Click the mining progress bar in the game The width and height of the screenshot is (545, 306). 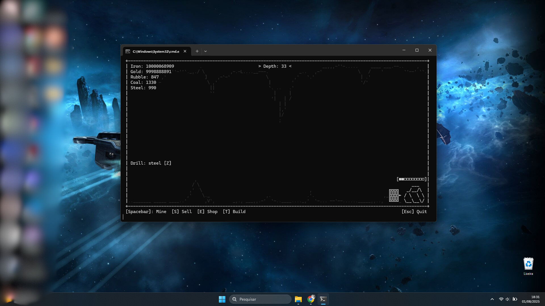tap(412, 179)
